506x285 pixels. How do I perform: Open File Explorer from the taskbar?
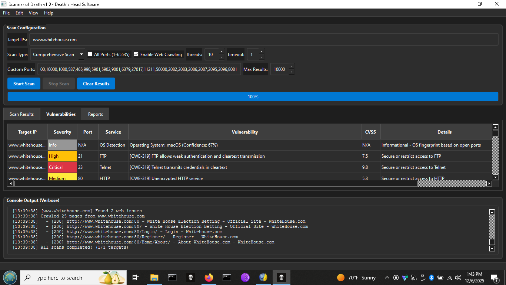(154, 278)
